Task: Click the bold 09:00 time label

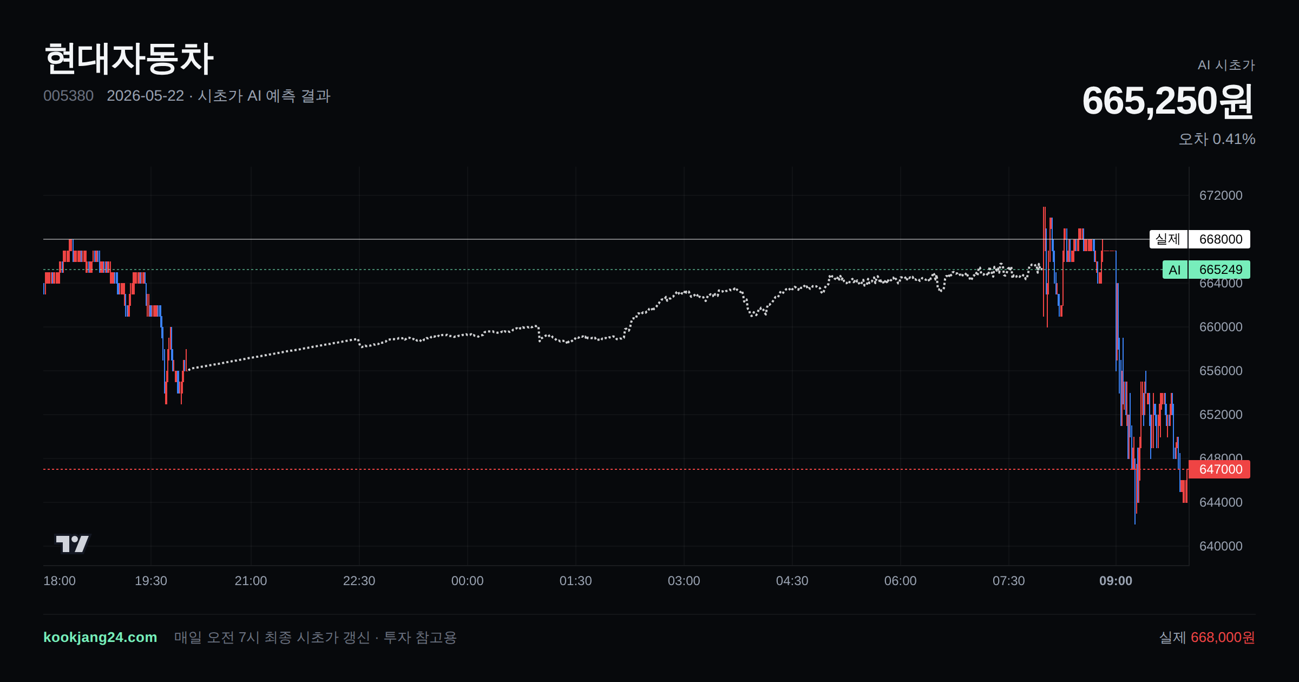Action: point(1116,581)
